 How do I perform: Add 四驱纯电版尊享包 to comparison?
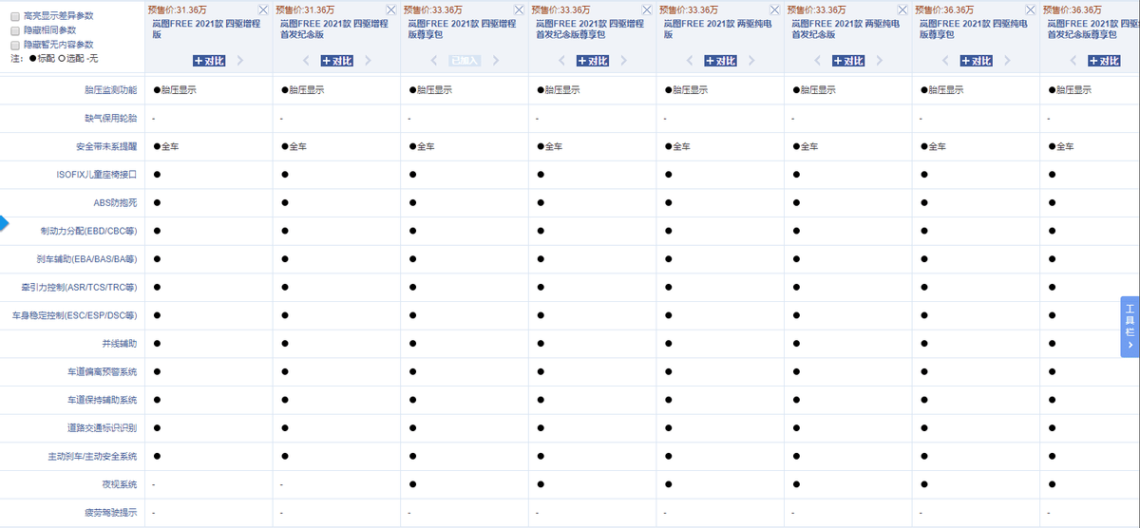coord(977,61)
